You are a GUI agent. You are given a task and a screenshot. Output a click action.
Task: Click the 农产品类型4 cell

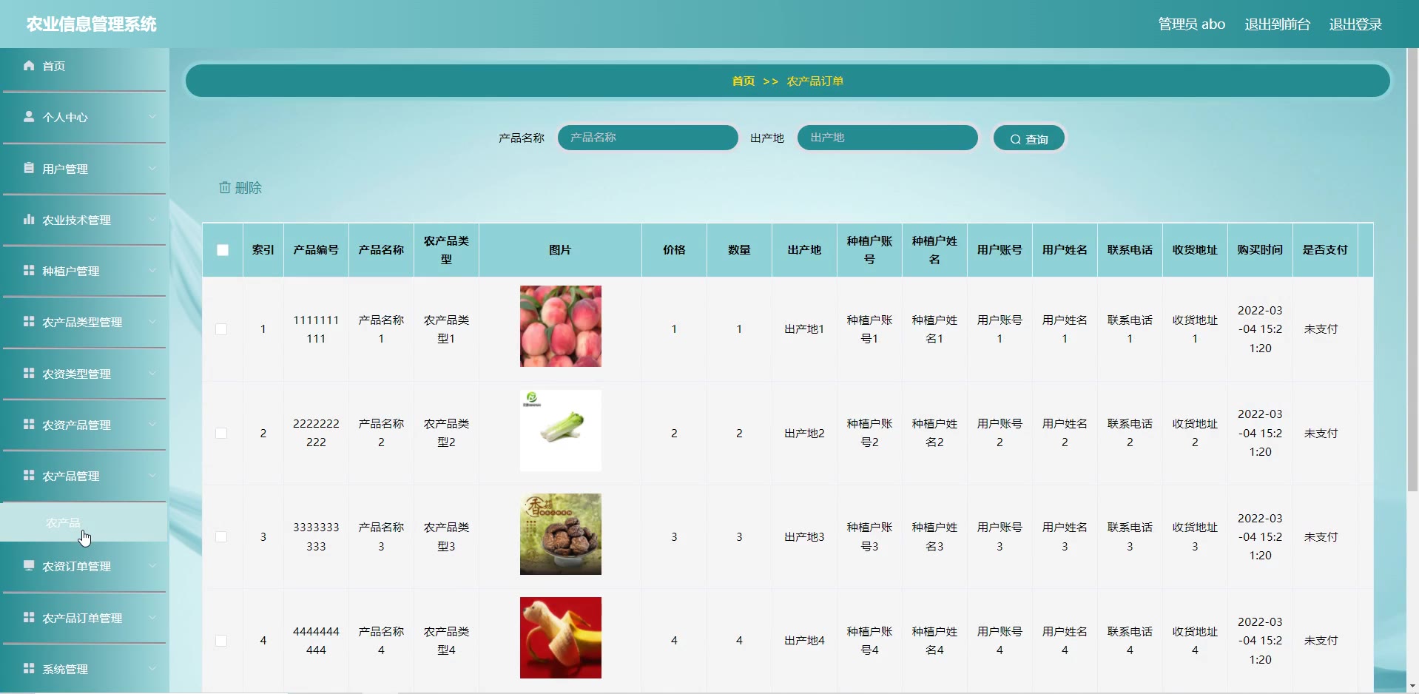pyautogui.click(x=446, y=641)
